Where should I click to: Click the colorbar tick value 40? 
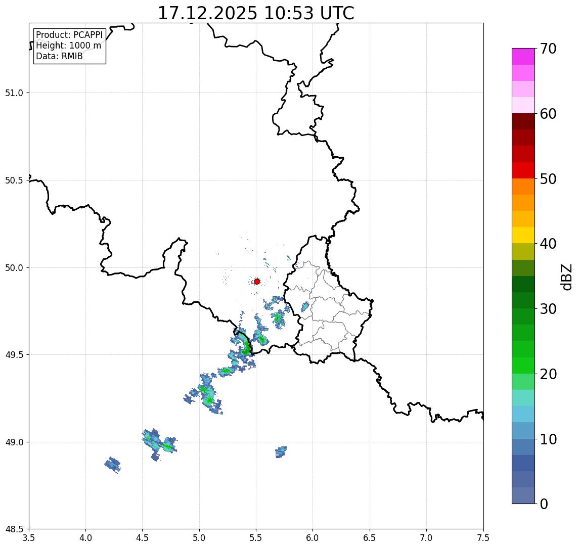(x=548, y=244)
